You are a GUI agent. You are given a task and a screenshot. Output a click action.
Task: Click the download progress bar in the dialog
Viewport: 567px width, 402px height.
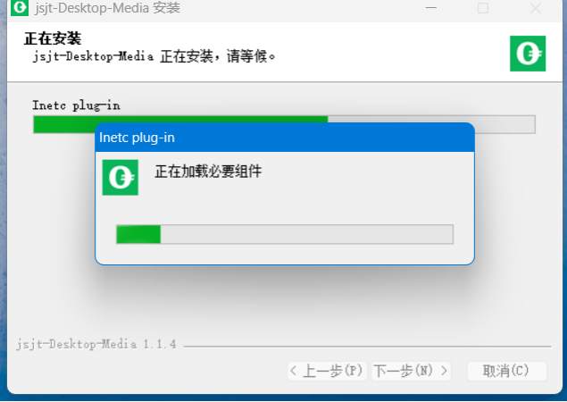click(285, 234)
